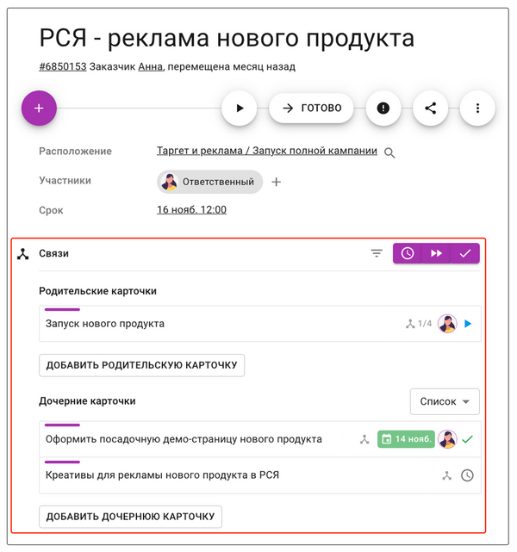
Task: Click the location search magnifier icon
Action: pyautogui.click(x=389, y=152)
